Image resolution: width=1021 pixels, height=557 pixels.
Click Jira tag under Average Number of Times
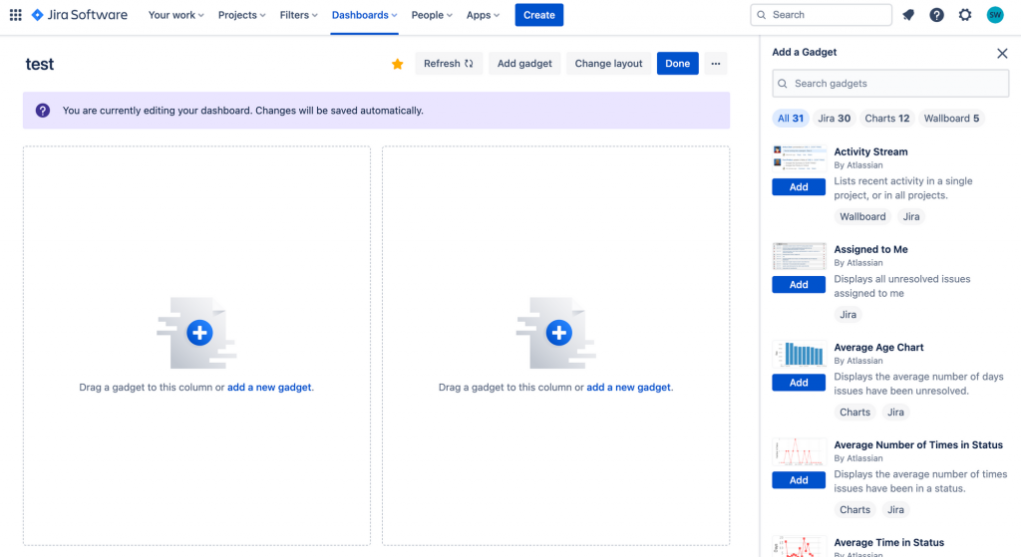pyautogui.click(x=896, y=509)
